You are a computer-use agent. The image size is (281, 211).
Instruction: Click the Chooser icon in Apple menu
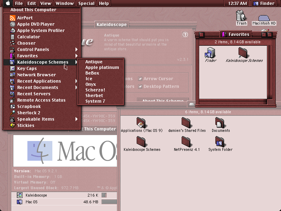12,43
